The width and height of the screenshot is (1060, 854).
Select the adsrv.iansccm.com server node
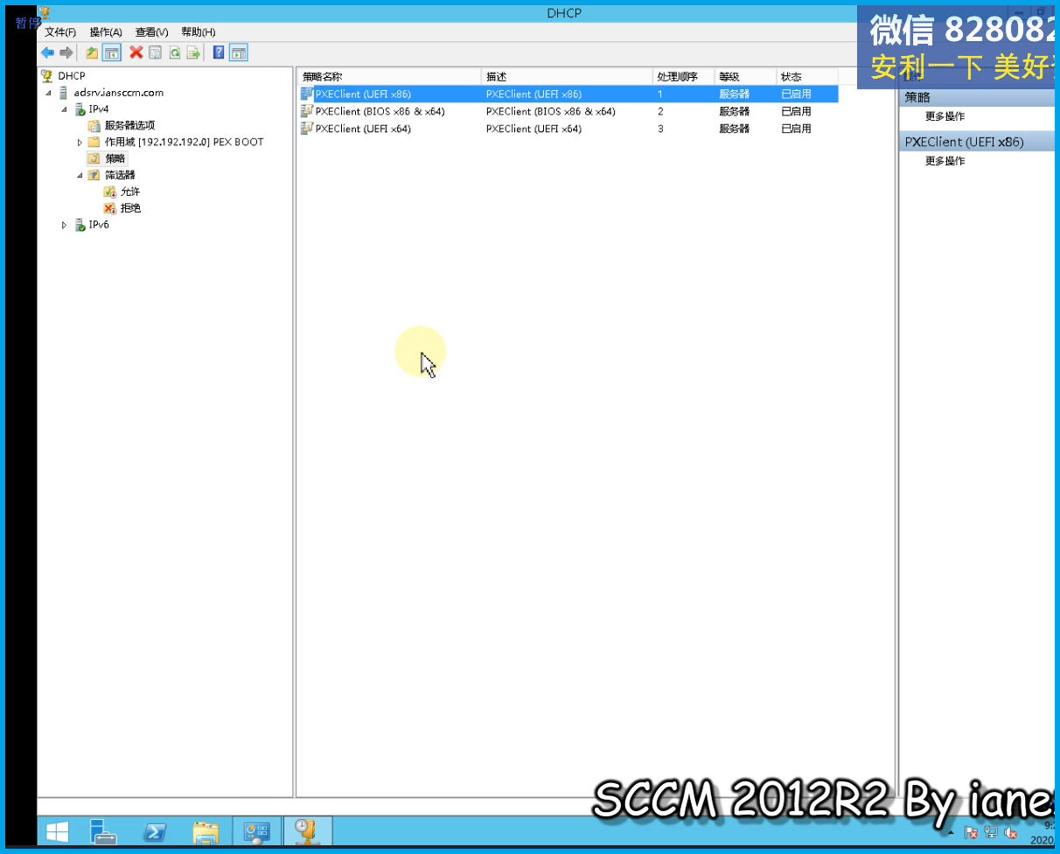click(119, 93)
